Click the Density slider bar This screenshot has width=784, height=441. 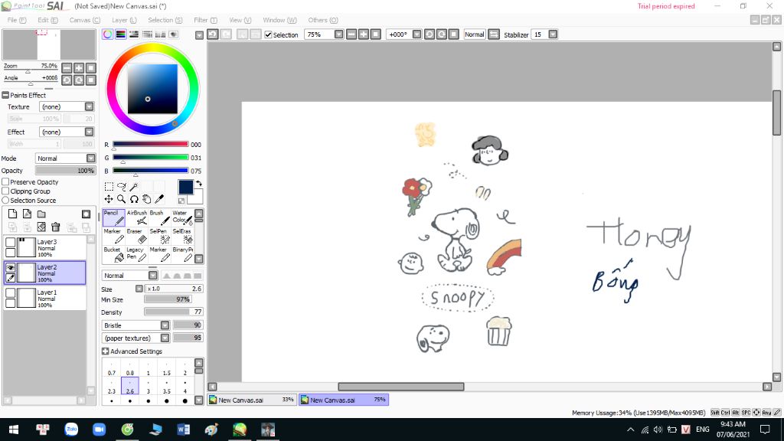(x=174, y=312)
